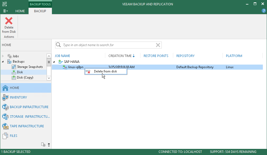The width and height of the screenshot is (267, 155).
Task: Open the Disk (Copy) tree node
Action: (x=25, y=77)
